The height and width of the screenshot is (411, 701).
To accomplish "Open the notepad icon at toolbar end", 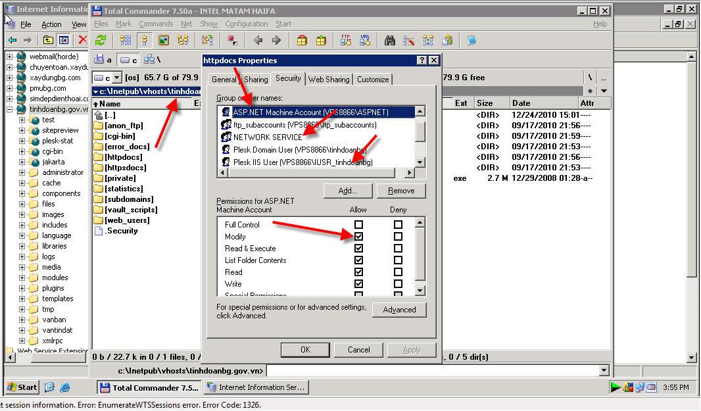I will [471, 40].
